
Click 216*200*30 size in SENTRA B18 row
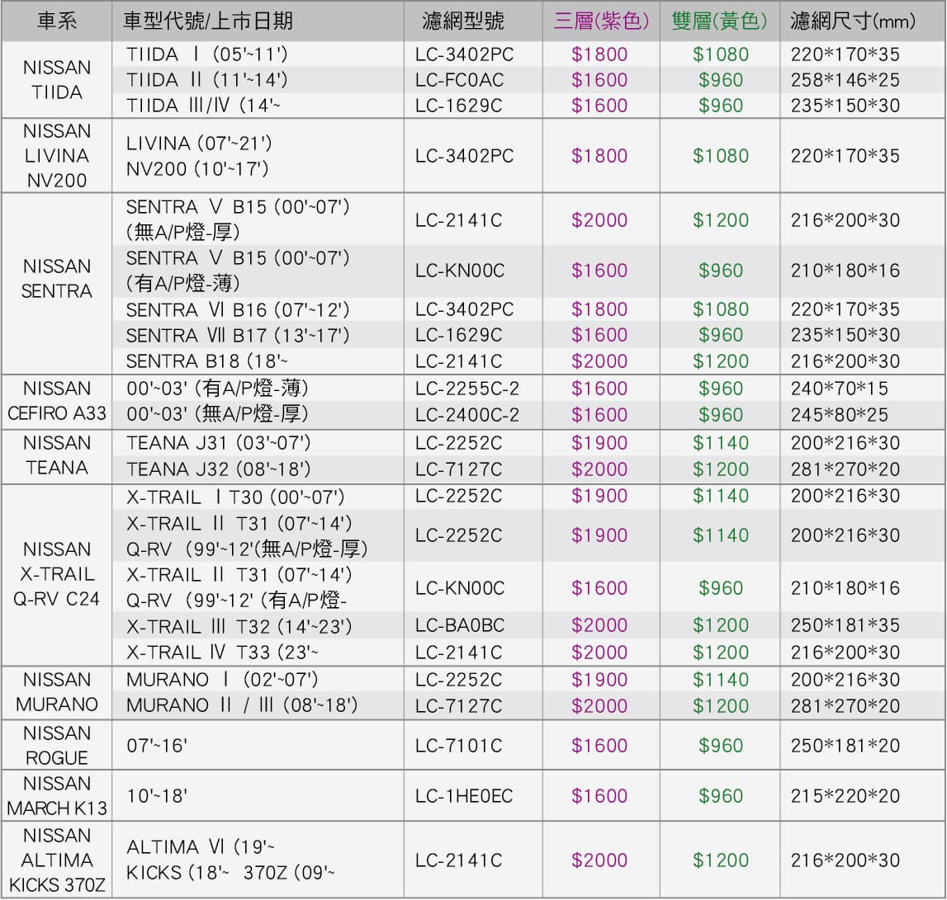tap(845, 361)
